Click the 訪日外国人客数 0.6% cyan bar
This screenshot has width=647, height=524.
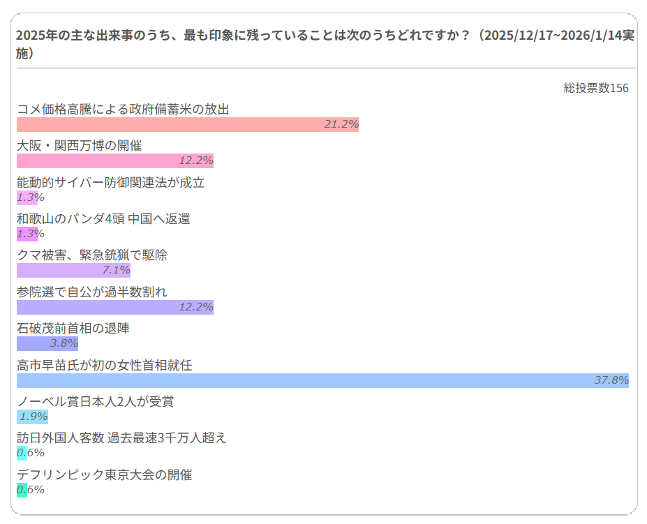pos(22,454)
